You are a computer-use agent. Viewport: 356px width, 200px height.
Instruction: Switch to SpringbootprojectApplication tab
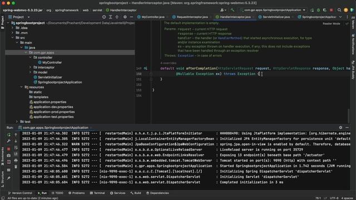click(319, 17)
